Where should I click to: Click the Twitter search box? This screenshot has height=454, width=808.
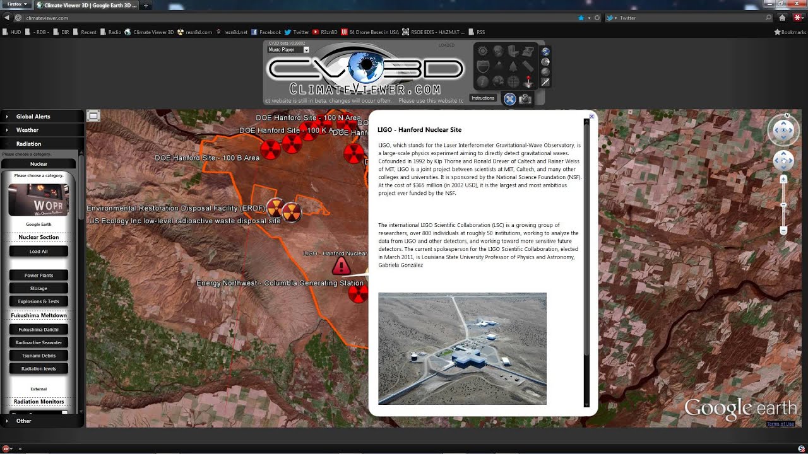coord(688,18)
